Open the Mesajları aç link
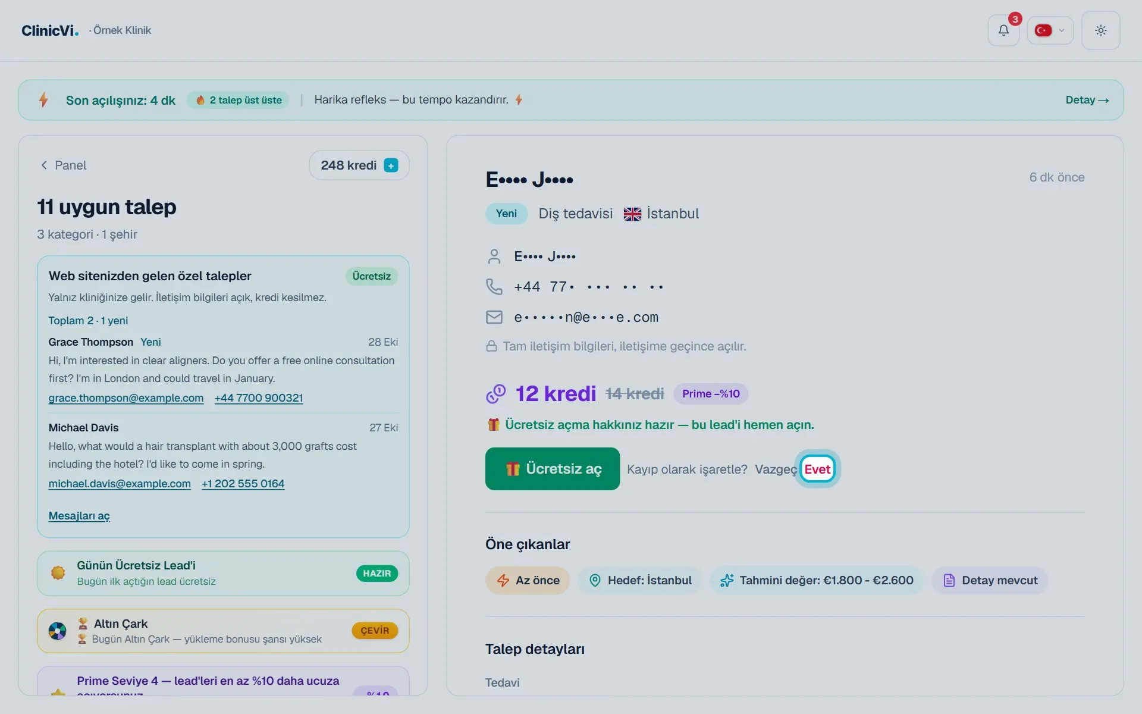Image resolution: width=1142 pixels, height=714 pixels. tap(79, 516)
